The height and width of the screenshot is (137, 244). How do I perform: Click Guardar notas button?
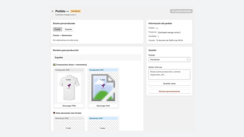169,83
